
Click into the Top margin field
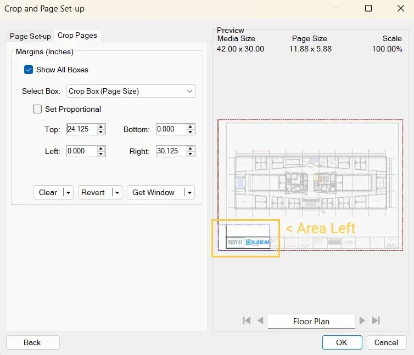pos(82,129)
